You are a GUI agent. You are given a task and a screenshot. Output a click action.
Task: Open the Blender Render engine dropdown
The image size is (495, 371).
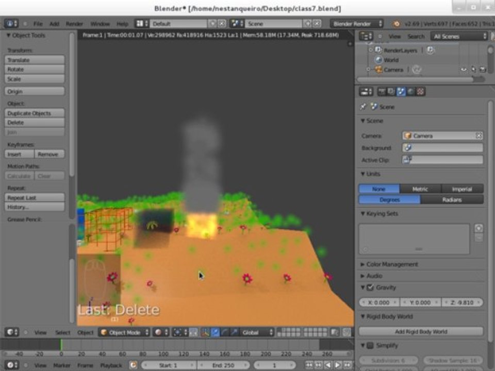(x=357, y=24)
